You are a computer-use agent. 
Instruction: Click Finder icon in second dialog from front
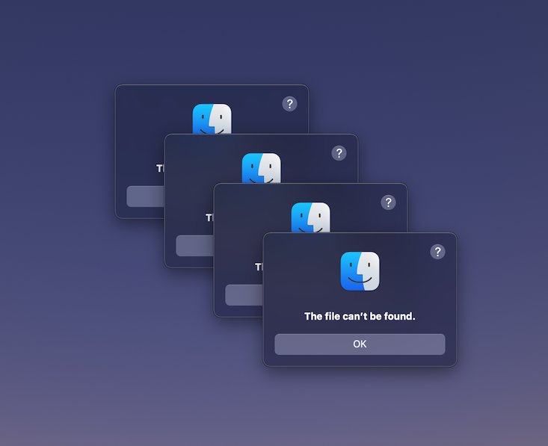tap(311, 217)
